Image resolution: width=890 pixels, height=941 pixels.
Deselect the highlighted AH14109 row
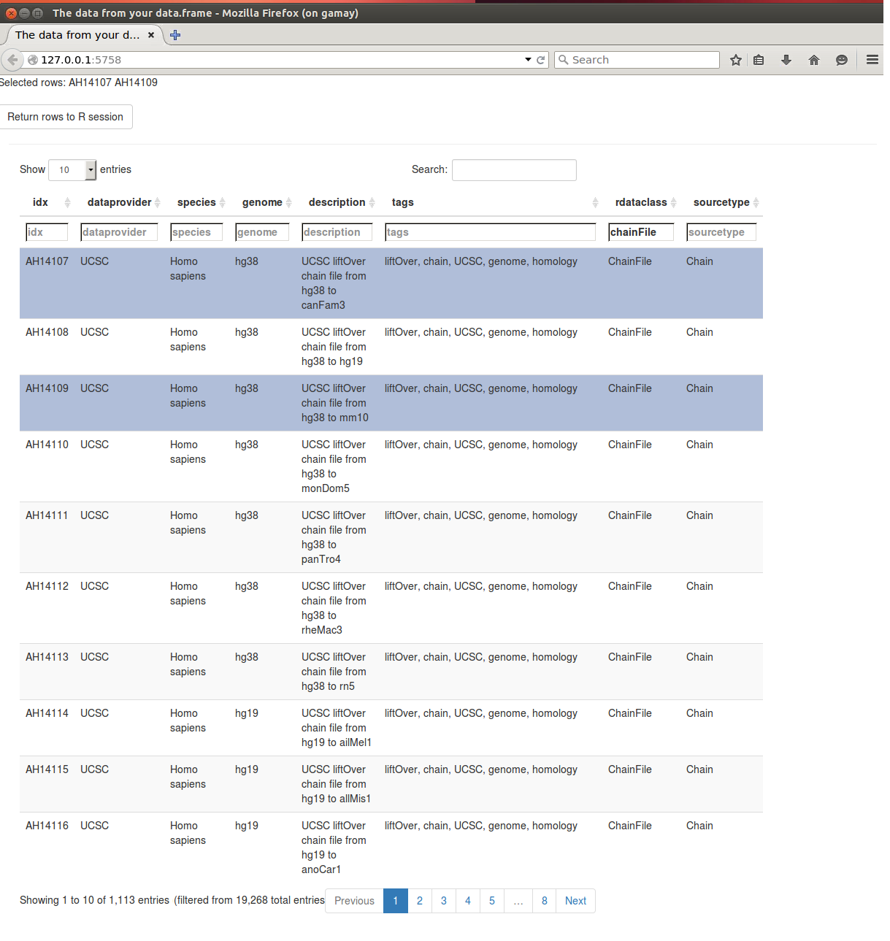pyautogui.click(x=391, y=403)
